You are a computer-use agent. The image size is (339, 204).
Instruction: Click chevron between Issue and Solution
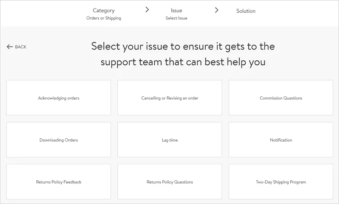pos(217,10)
